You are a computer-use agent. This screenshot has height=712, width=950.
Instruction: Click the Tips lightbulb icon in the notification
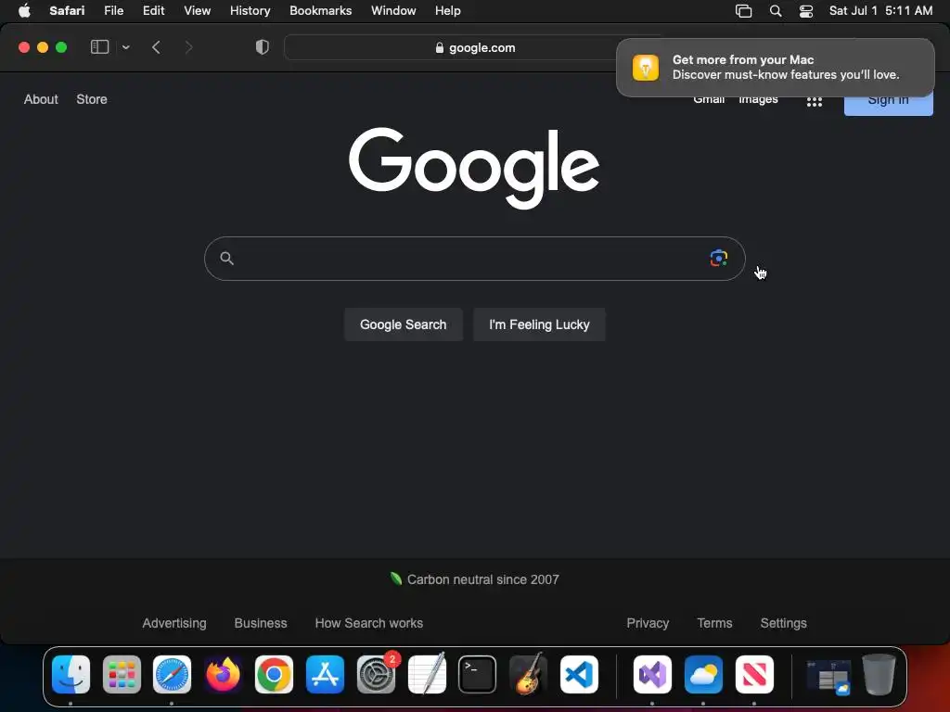[646, 67]
